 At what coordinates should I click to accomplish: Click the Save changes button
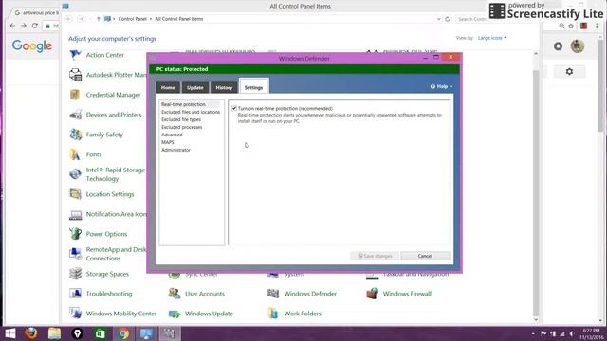375,256
